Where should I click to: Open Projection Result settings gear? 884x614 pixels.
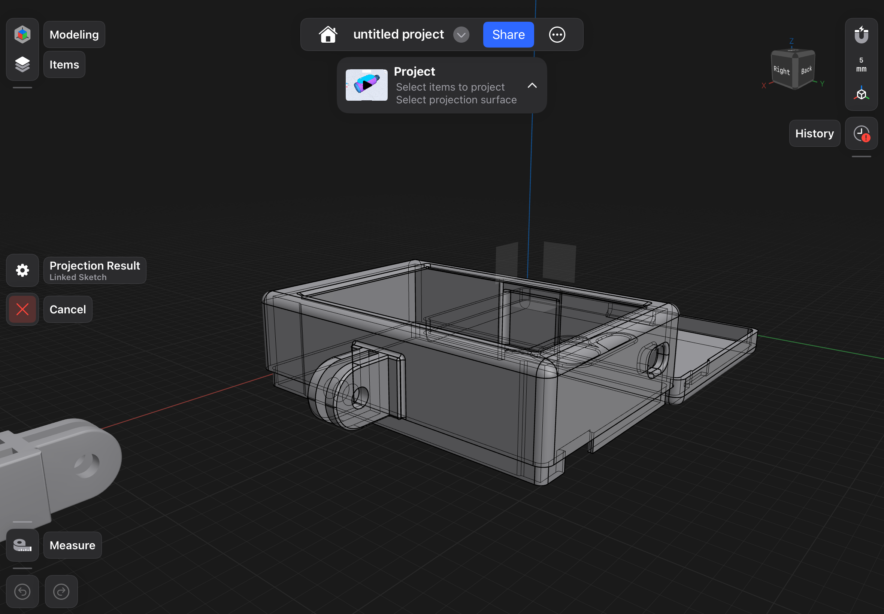22,270
